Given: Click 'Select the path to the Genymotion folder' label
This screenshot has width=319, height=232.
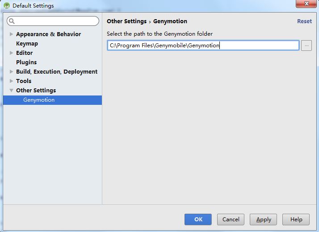Looking at the screenshot, I should point(159,34).
